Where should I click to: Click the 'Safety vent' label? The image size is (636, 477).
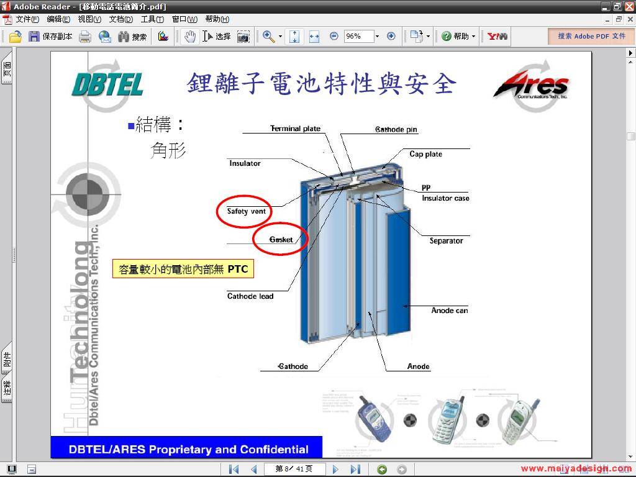(246, 211)
